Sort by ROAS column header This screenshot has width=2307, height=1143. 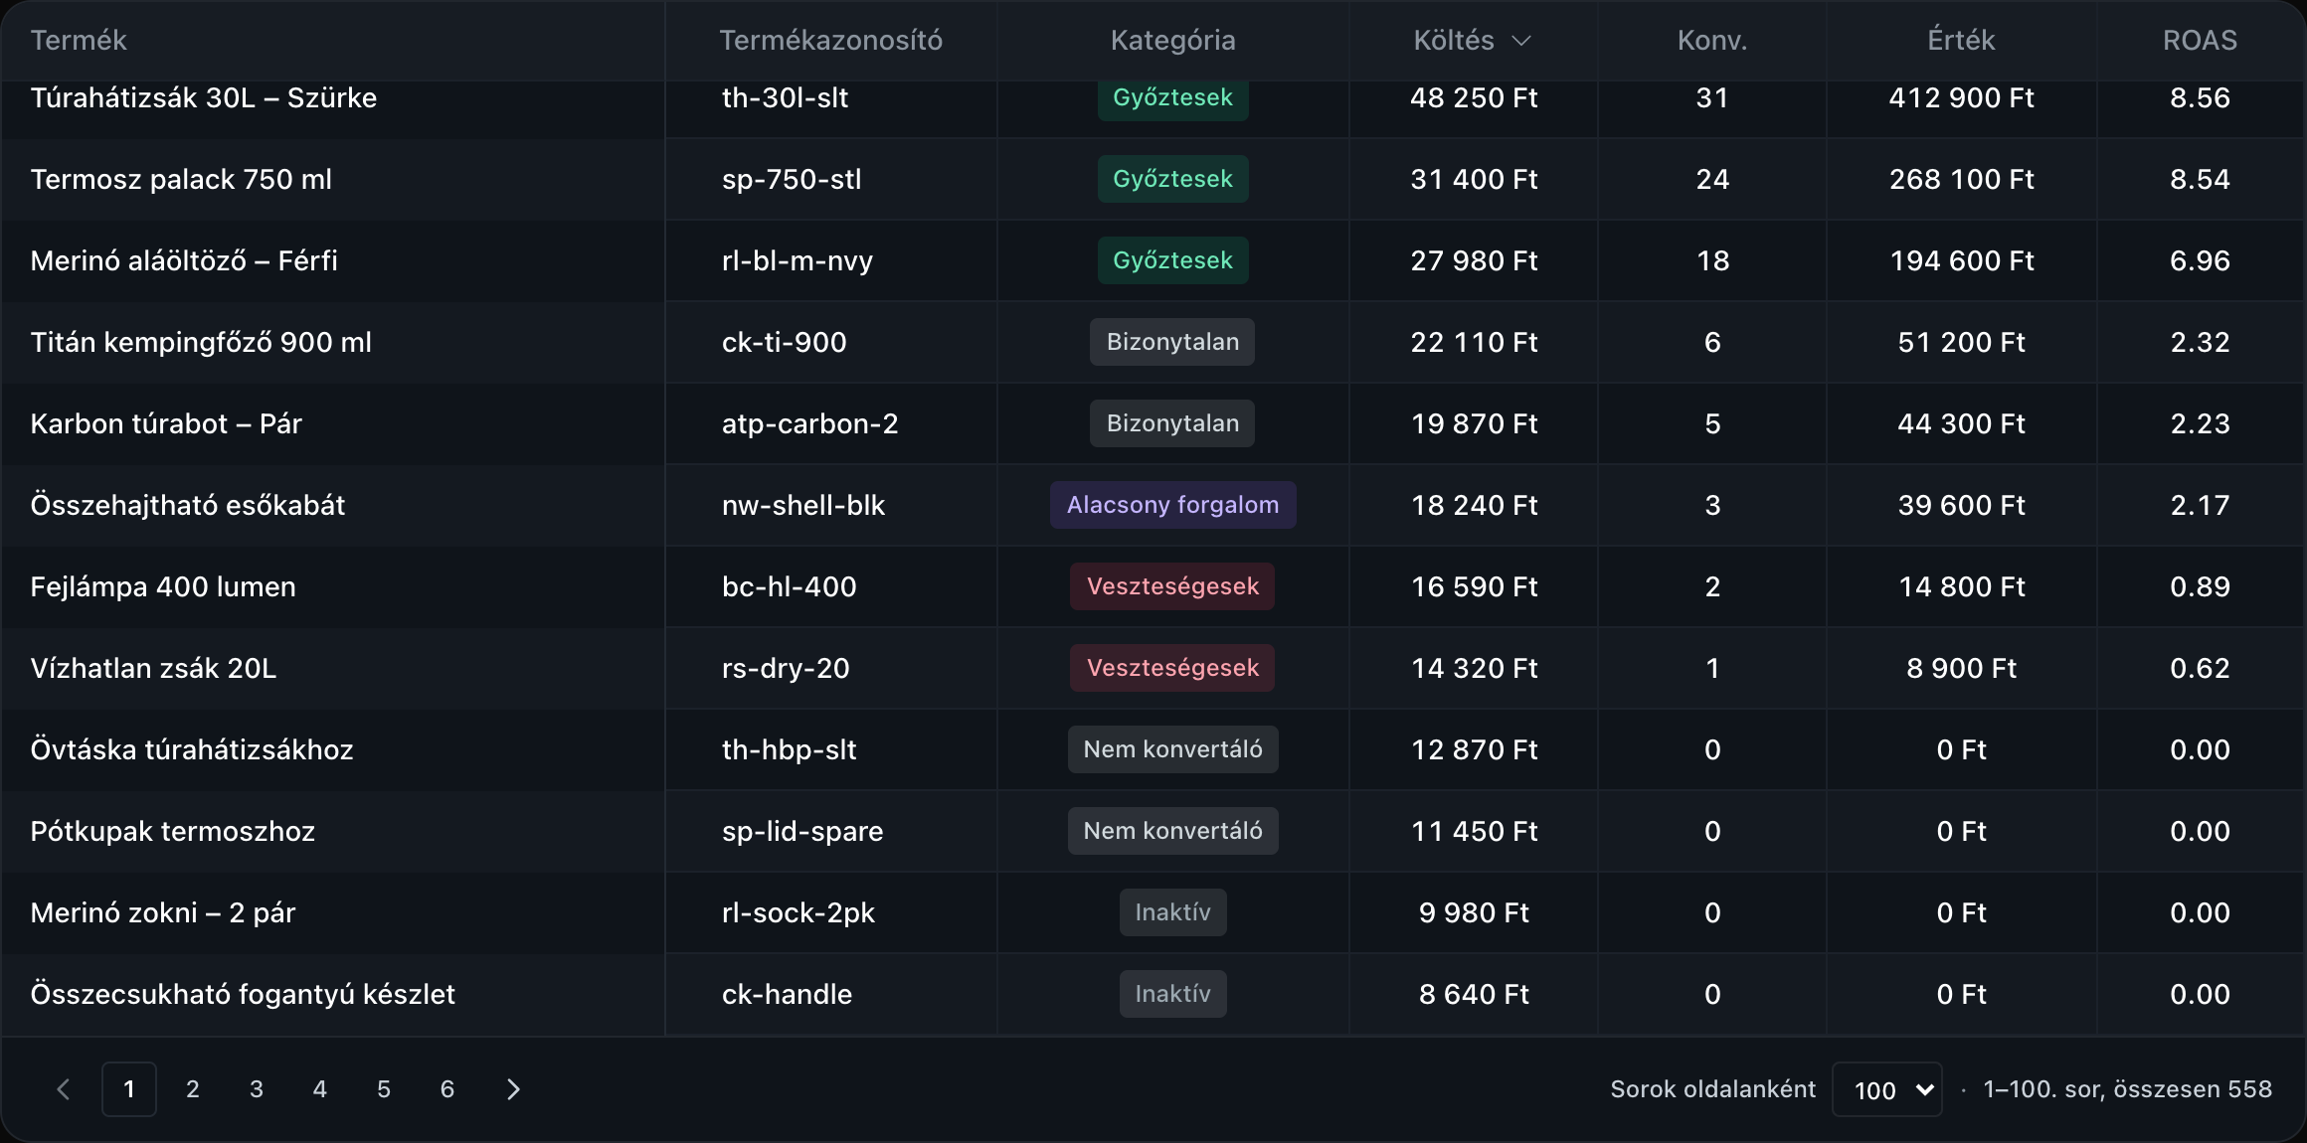(2200, 41)
